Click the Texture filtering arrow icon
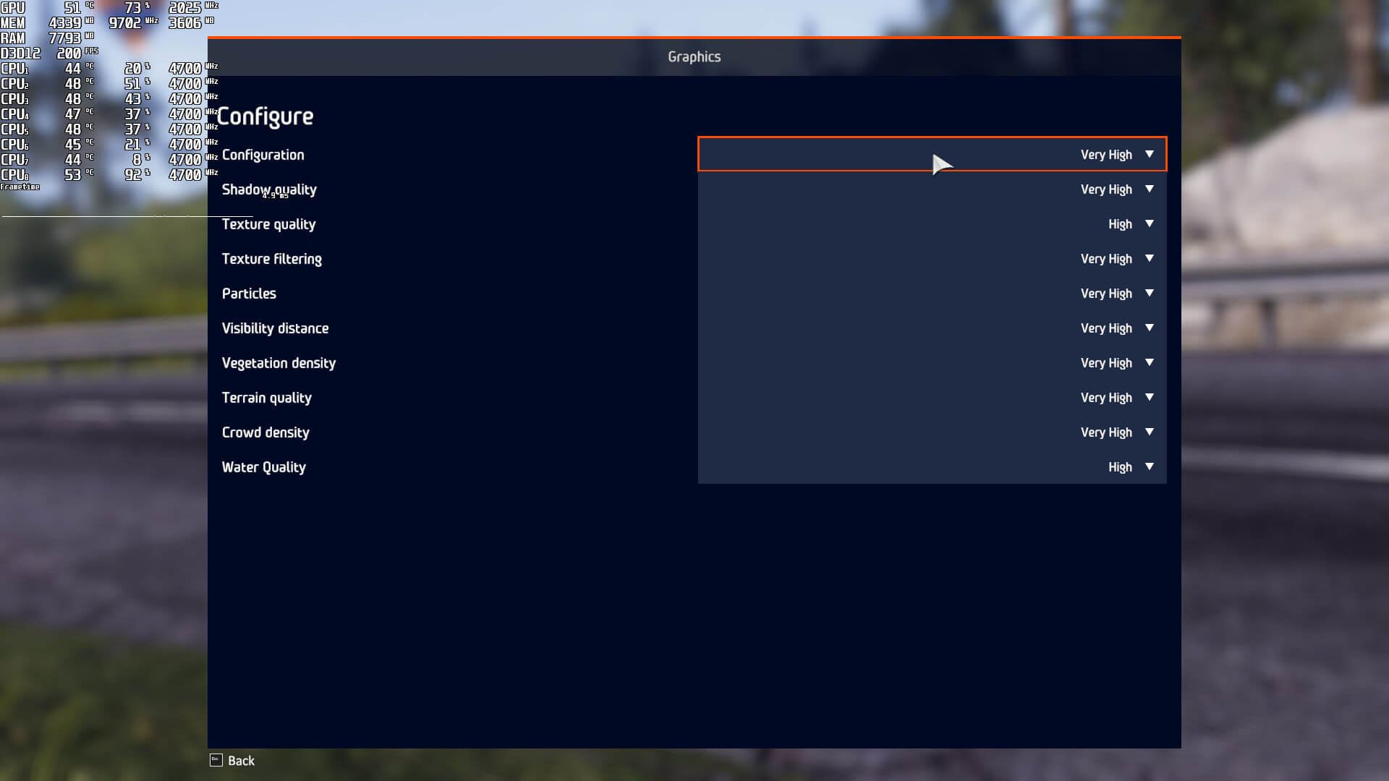 point(1149,258)
